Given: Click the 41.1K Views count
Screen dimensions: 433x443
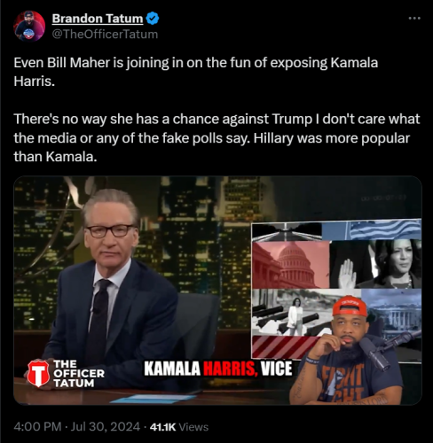Looking at the screenshot, I should pyautogui.click(x=179, y=427).
